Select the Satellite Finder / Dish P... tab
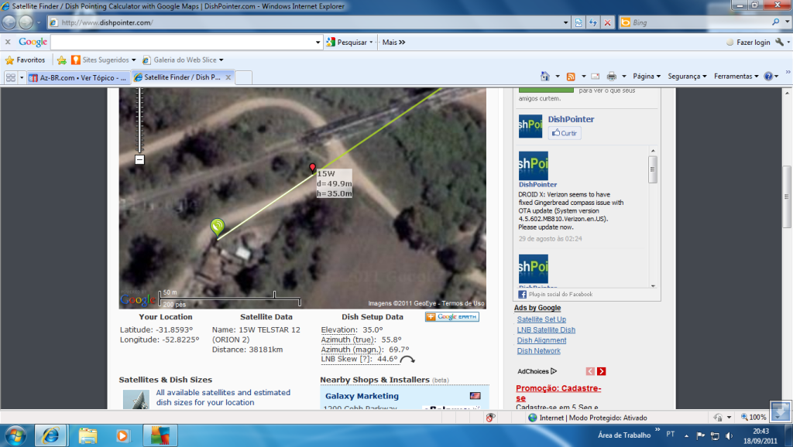This screenshot has width=793, height=447. (x=182, y=77)
